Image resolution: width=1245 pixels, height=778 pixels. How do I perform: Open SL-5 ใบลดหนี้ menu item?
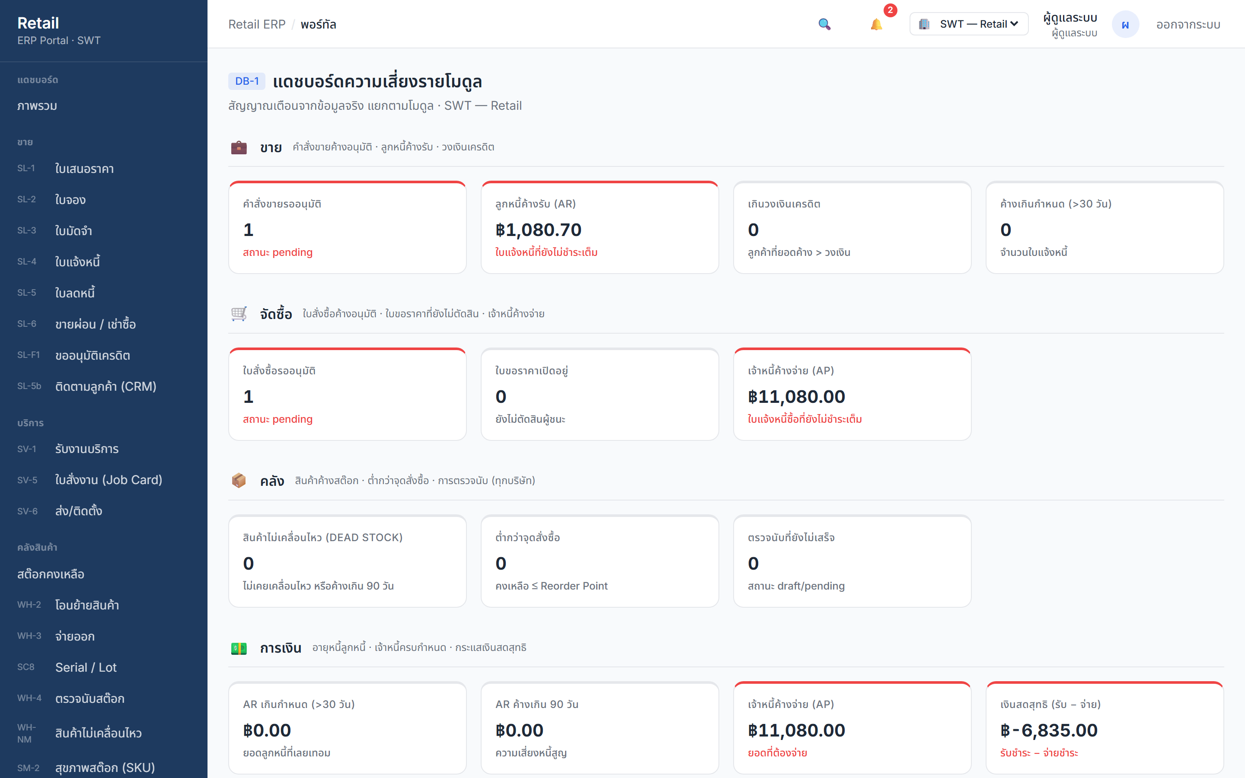coord(103,293)
